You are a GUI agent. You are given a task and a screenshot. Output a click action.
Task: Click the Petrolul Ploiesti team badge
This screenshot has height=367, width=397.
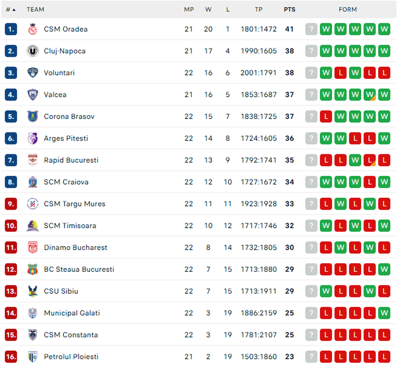point(33,357)
